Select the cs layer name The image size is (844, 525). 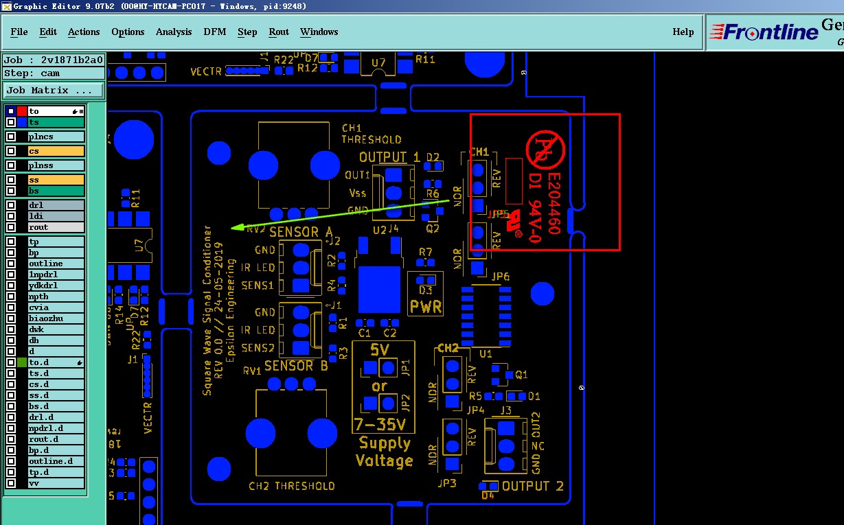[x=56, y=151]
